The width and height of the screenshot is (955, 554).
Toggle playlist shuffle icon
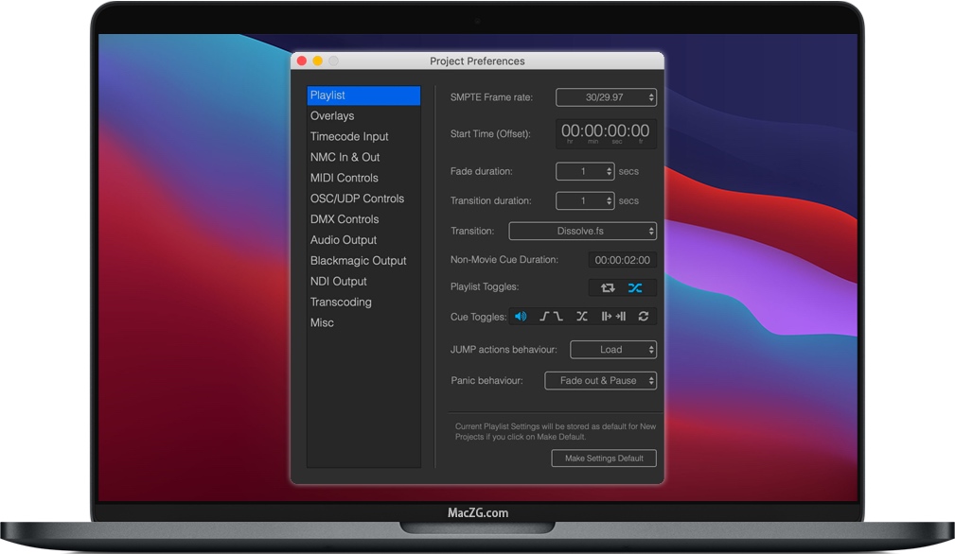click(x=635, y=287)
